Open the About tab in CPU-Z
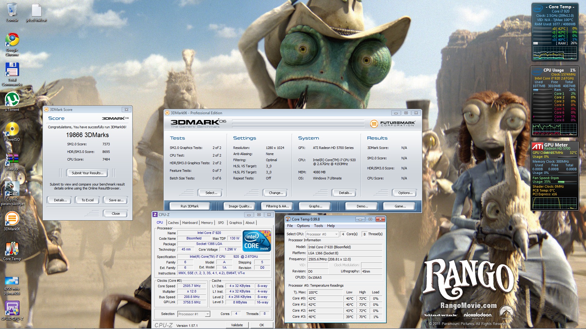The height and width of the screenshot is (329, 586). [250, 223]
